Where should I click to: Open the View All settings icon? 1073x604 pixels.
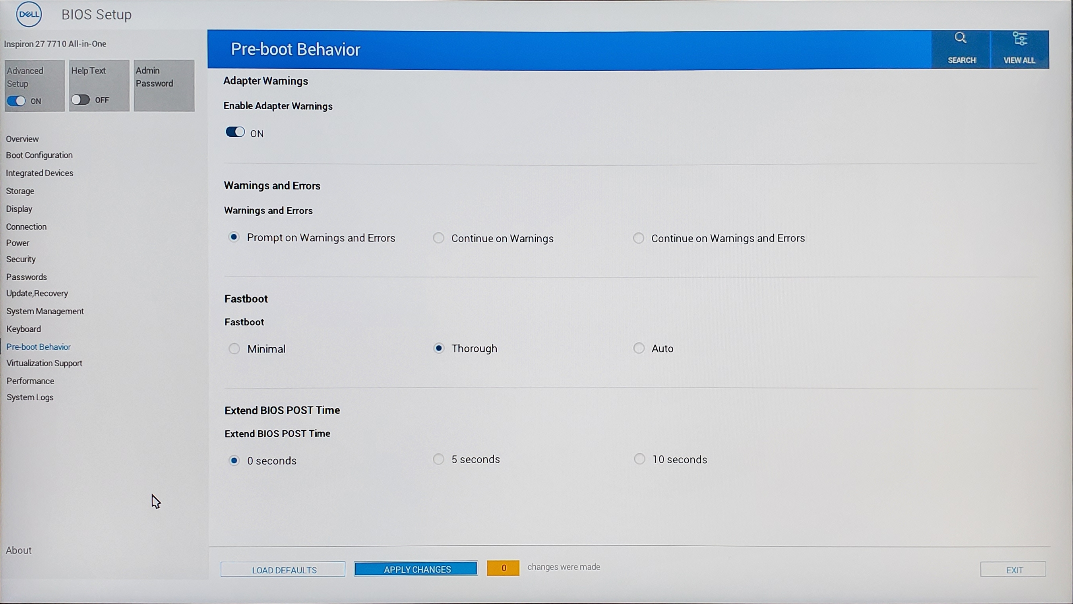click(x=1019, y=39)
